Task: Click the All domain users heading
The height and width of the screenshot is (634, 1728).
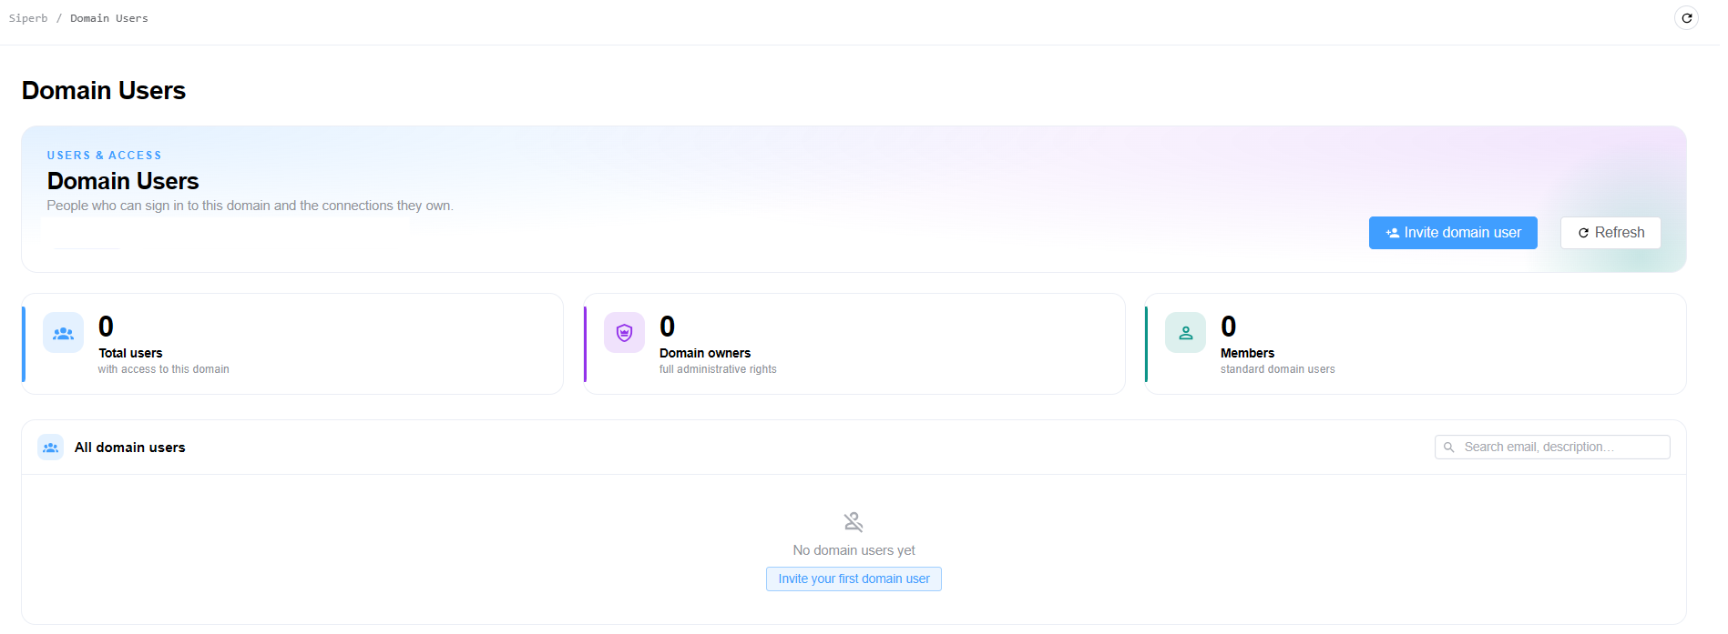Action: 130,448
